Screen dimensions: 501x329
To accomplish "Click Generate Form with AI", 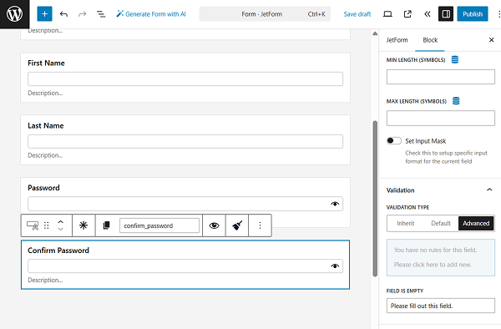I will 151,14.
